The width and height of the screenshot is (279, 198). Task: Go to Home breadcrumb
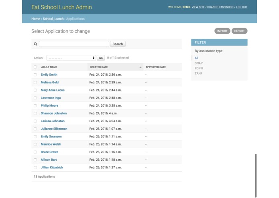point(36,19)
